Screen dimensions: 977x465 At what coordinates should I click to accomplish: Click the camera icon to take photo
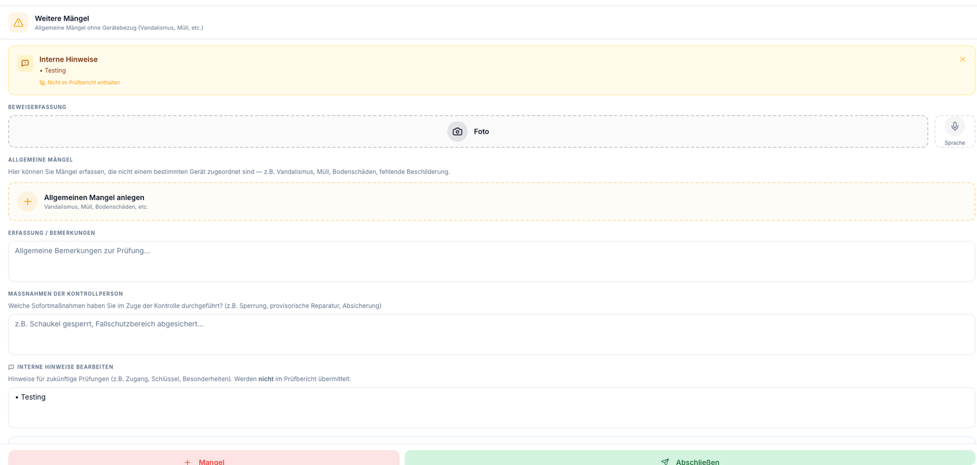(x=457, y=132)
